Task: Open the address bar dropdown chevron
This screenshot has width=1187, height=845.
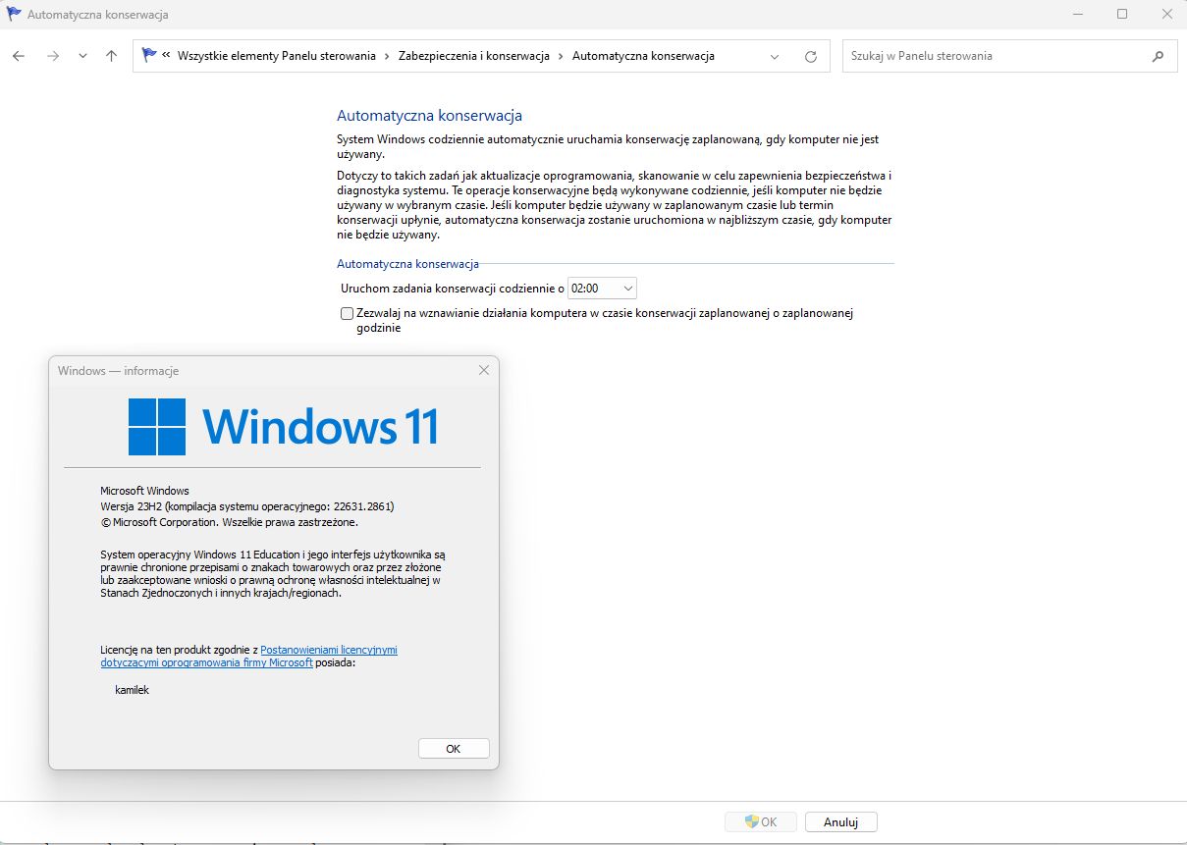Action: click(x=774, y=56)
